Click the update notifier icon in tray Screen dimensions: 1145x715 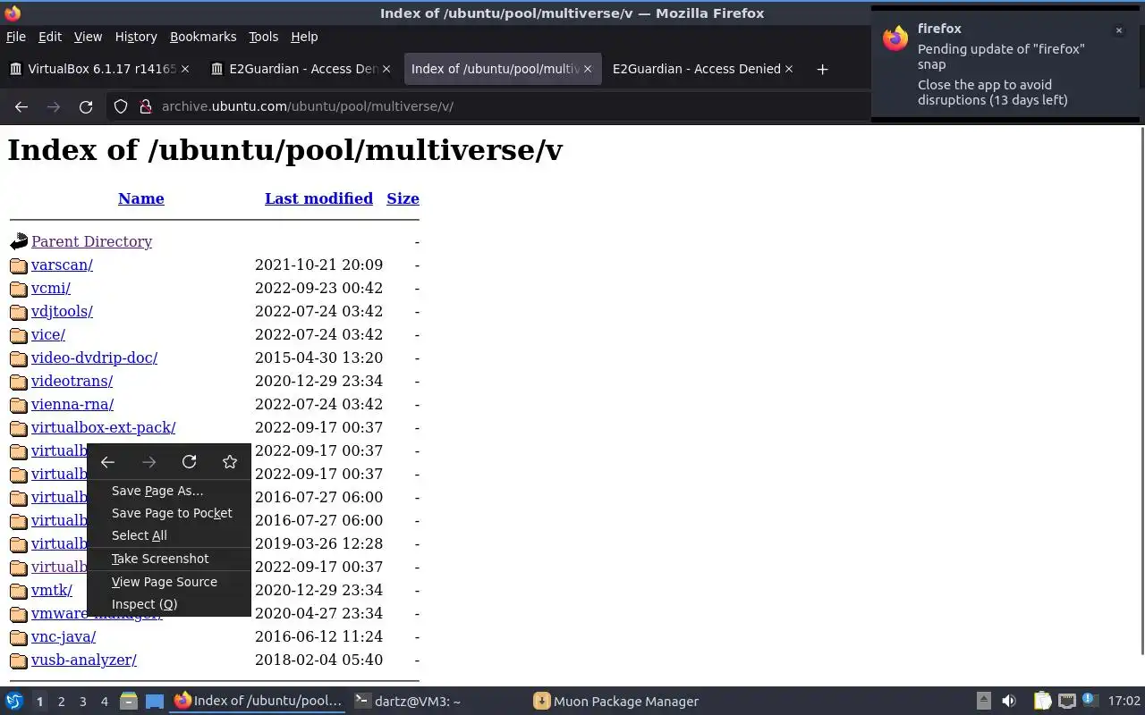click(x=1090, y=701)
